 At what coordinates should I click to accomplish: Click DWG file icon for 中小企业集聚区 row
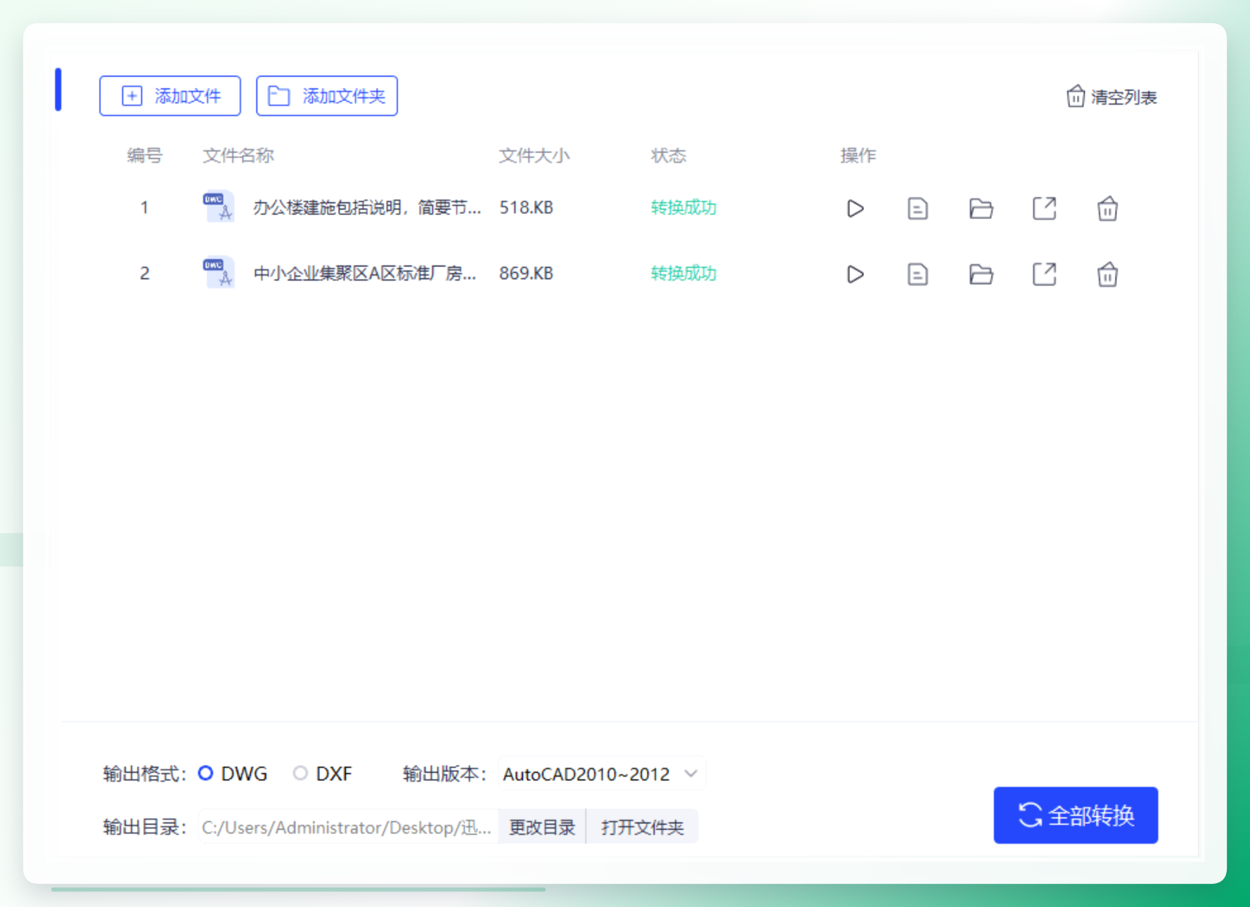[x=219, y=273]
